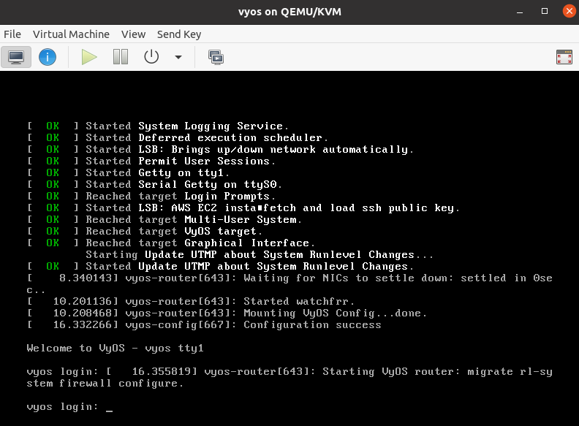Show virtual hardware details
This screenshot has width=579, height=426.
48,56
